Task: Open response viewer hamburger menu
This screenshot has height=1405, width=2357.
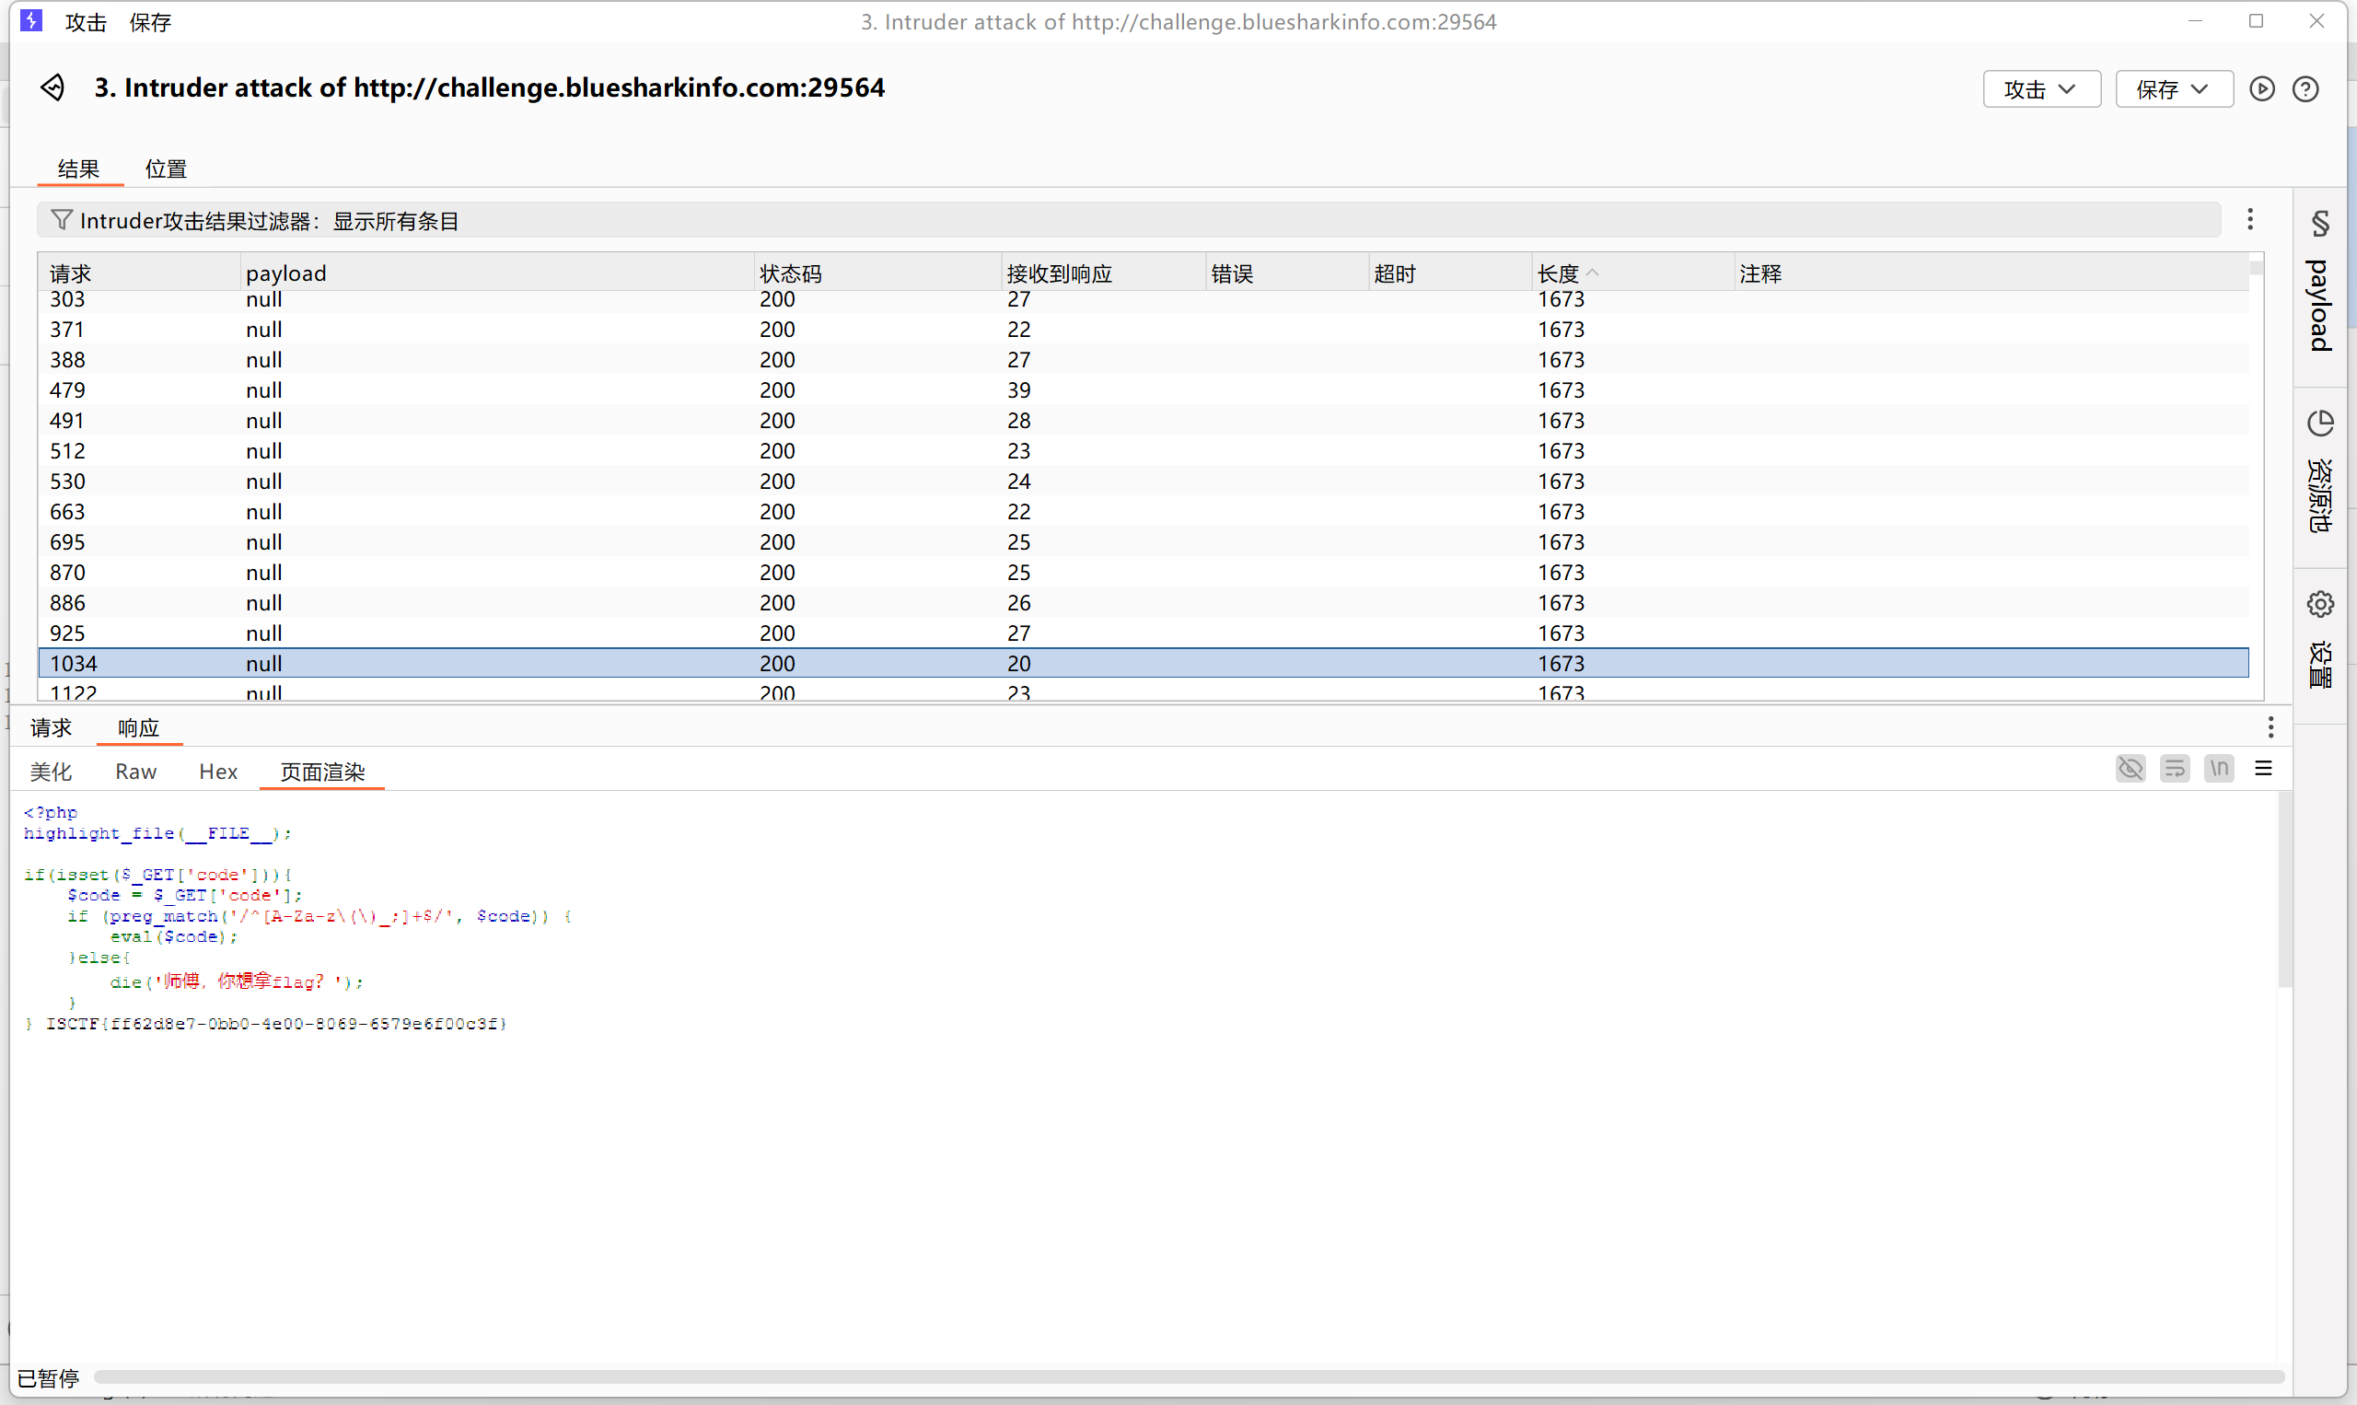Action: click(x=2263, y=768)
